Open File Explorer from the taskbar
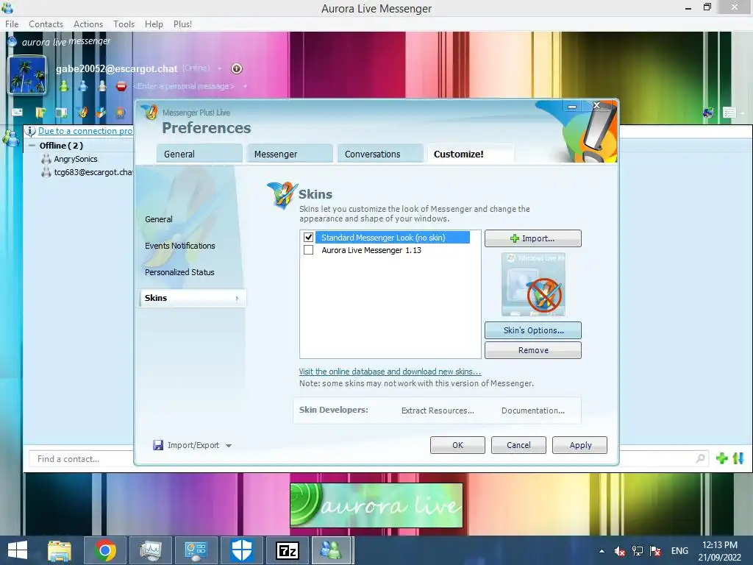 pyautogui.click(x=60, y=550)
